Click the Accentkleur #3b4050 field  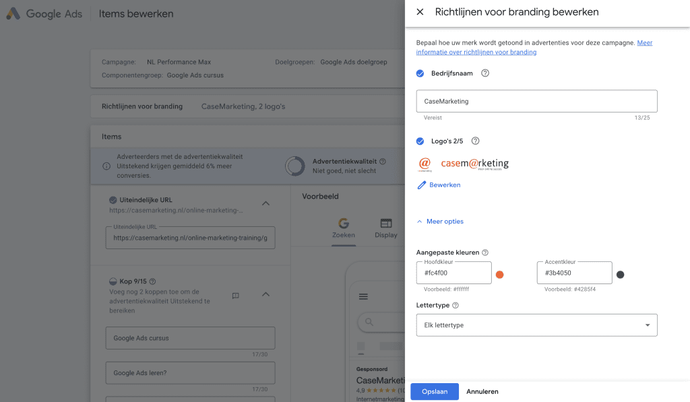574,273
